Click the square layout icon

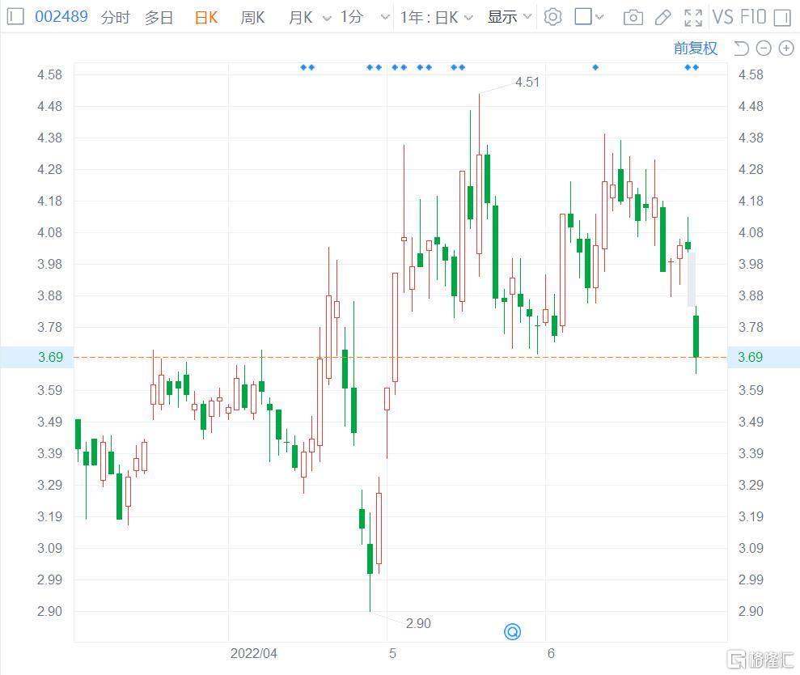(x=583, y=16)
